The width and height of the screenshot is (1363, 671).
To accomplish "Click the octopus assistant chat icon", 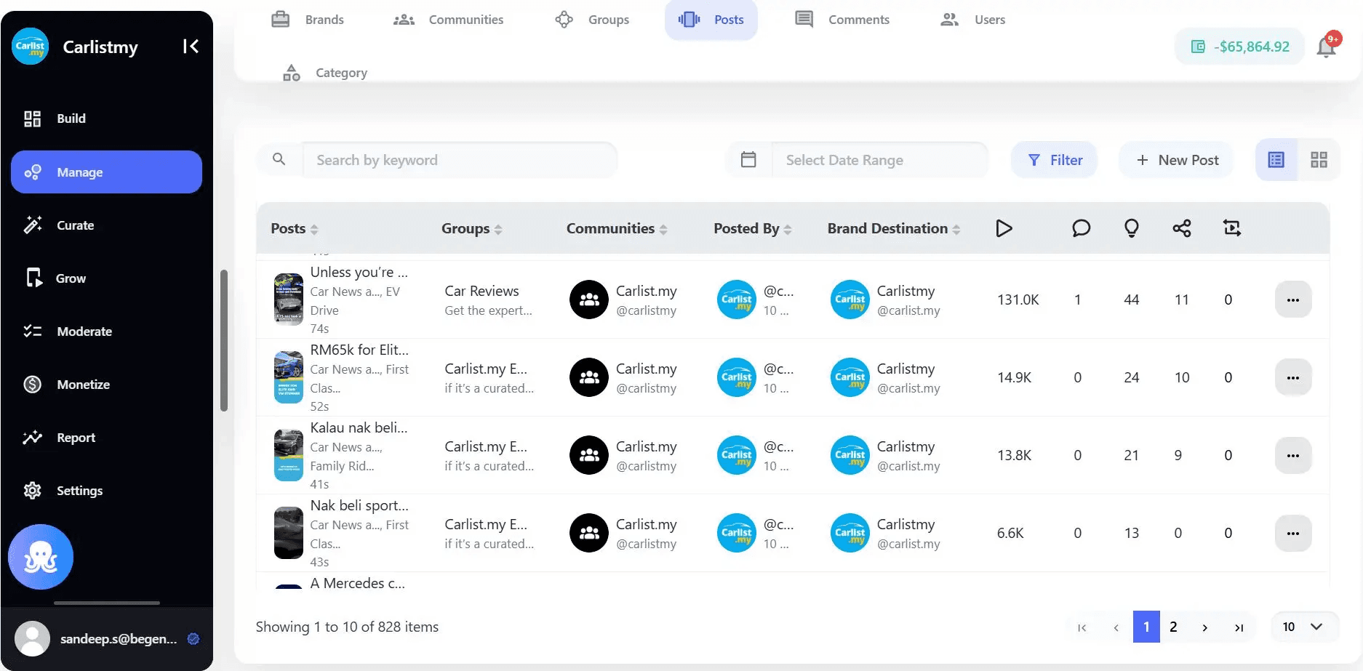I will coord(41,557).
